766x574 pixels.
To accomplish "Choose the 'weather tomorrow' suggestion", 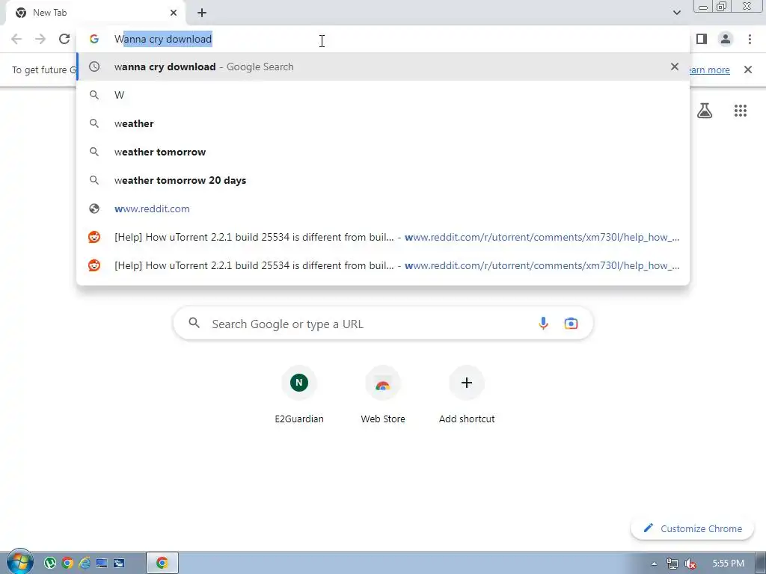I will click(383, 152).
